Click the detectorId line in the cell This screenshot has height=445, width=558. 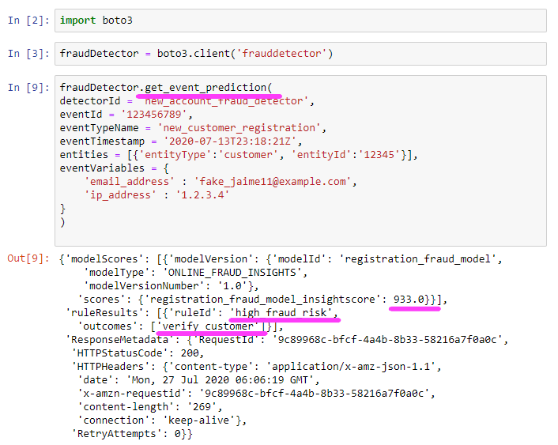[187, 101]
